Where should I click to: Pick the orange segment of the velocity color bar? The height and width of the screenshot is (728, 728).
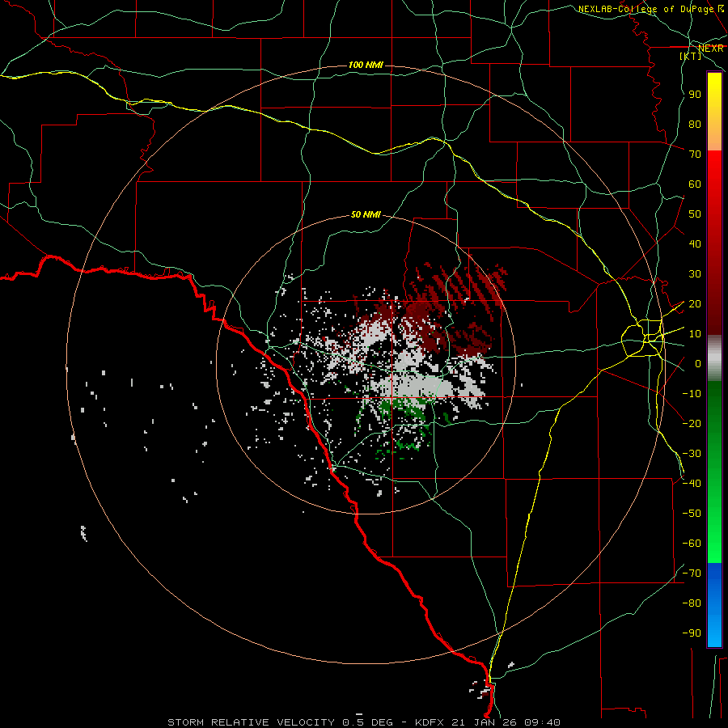pyautogui.click(x=714, y=137)
